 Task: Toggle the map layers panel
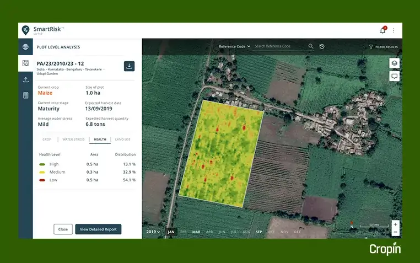click(x=394, y=63)
